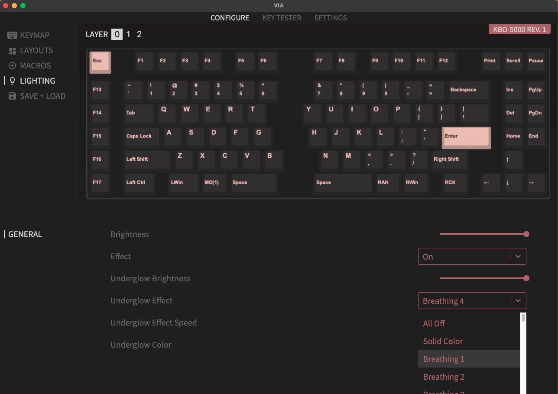558x394 pixels.
Task: Select the Pause key
Action: [x=536, y=62]
